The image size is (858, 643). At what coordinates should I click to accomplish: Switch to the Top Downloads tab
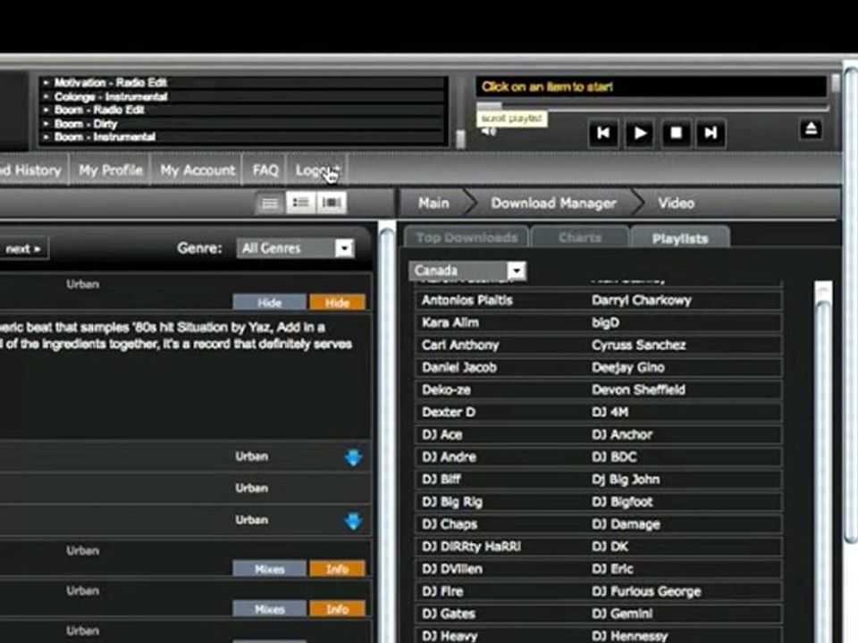467,238
